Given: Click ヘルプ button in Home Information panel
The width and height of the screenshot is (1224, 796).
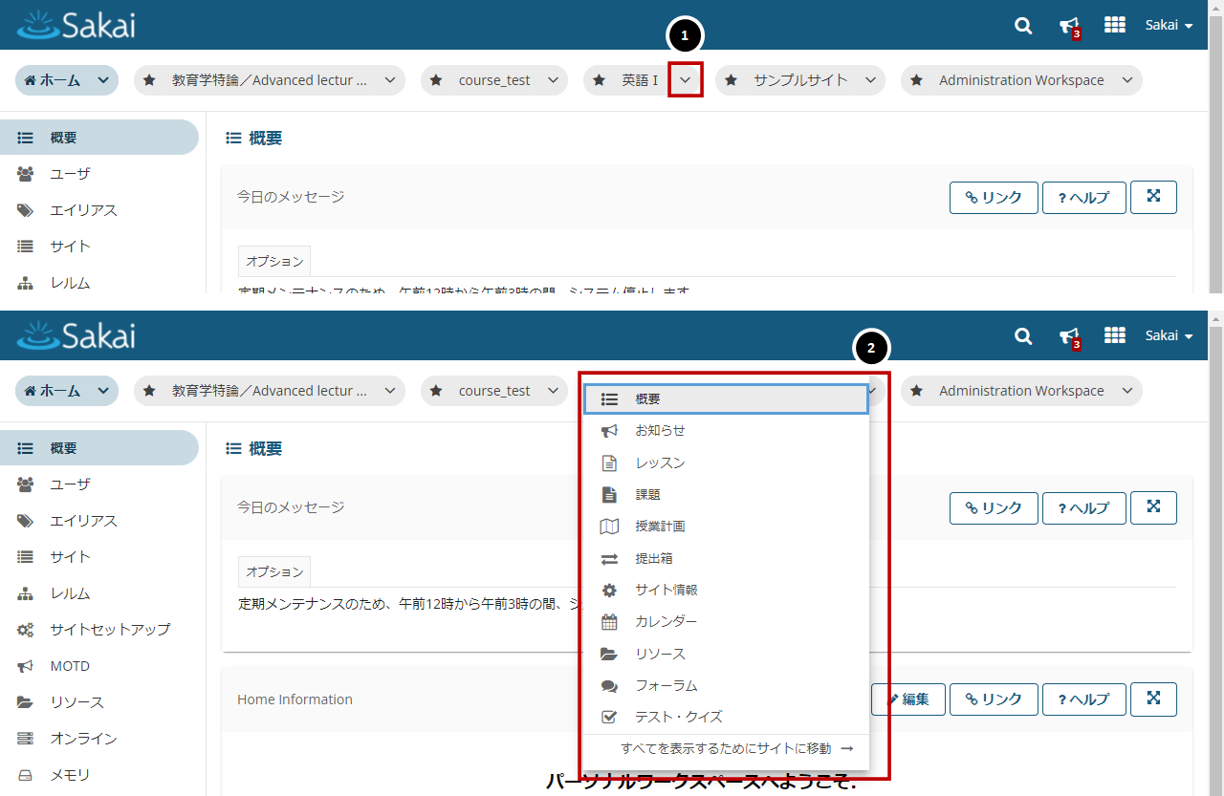Looking at the screenshot, I should (1084, 699).
